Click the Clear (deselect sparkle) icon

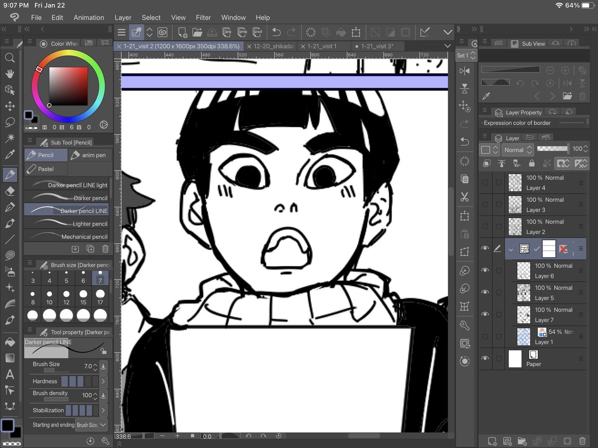pos(311,32)
